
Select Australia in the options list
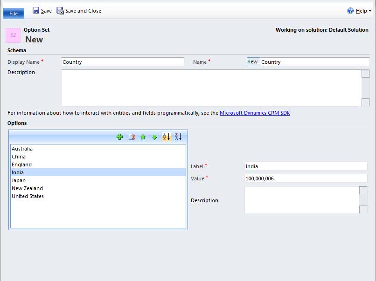tap(21, 149)
